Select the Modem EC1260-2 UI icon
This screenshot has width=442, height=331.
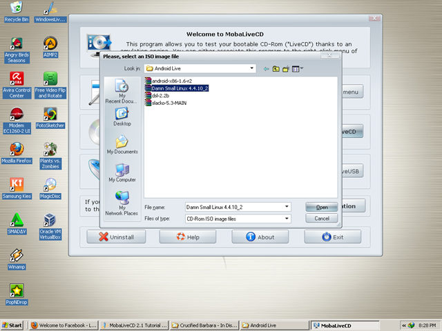17,121
